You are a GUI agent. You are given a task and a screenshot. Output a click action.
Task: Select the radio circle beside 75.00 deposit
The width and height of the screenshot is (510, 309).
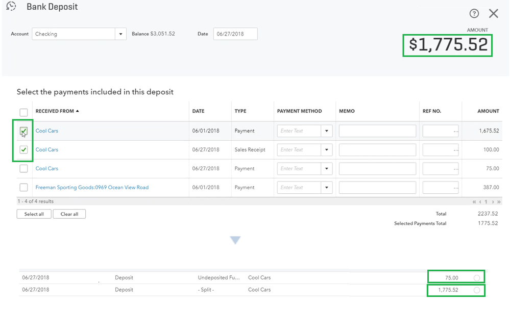[x=476, y=278]
